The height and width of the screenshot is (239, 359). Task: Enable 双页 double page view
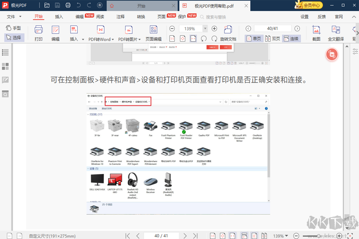[x=272, y=39]
